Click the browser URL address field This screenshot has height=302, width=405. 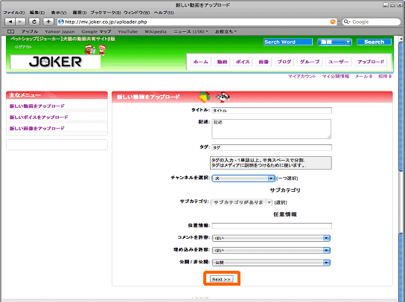point(197,22)
